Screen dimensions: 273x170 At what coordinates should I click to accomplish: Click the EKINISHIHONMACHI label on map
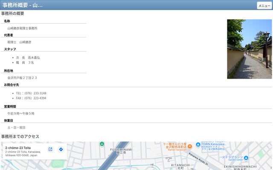click(240, 167)
